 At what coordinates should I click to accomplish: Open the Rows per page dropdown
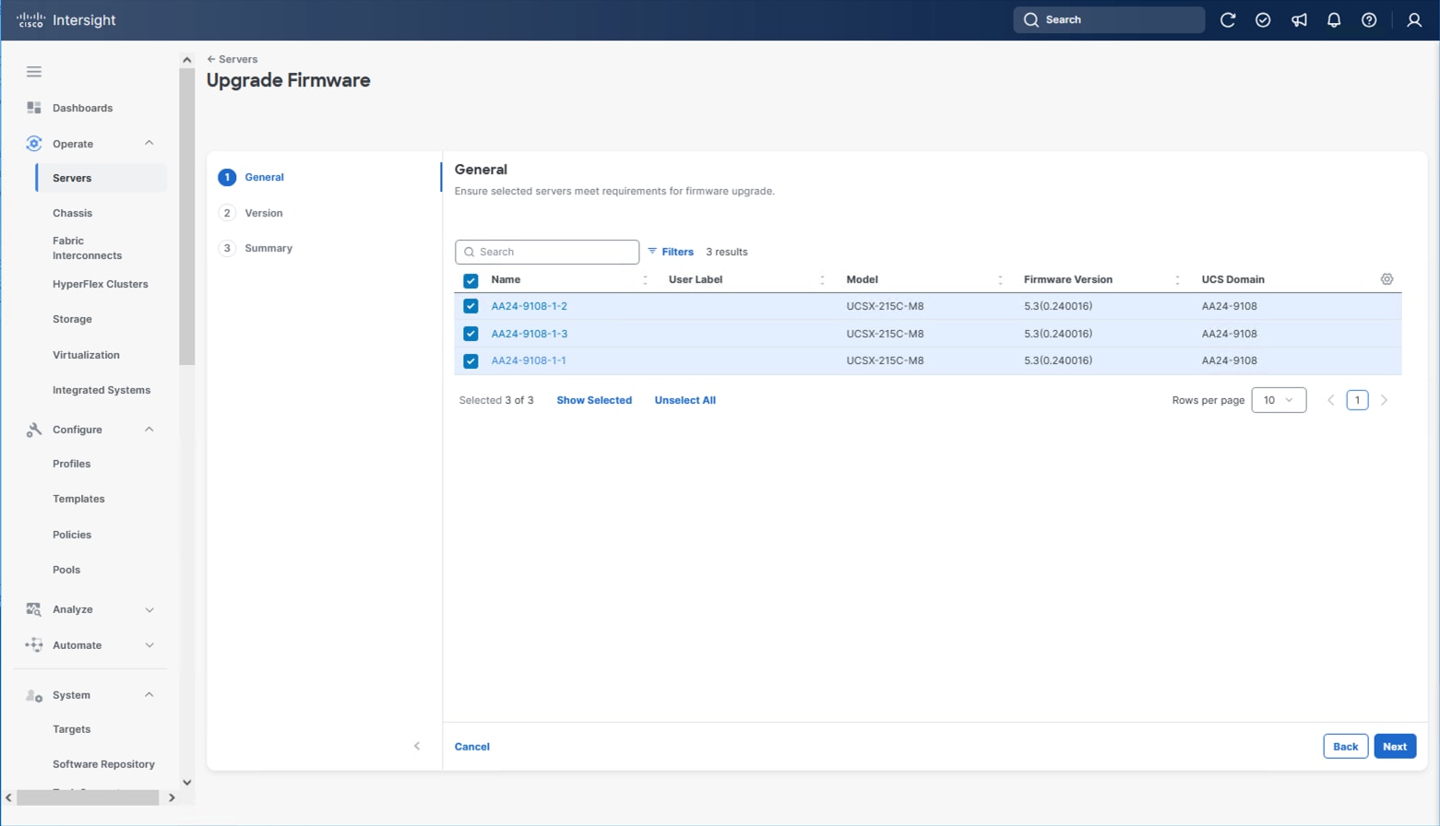click(1279, 400)
